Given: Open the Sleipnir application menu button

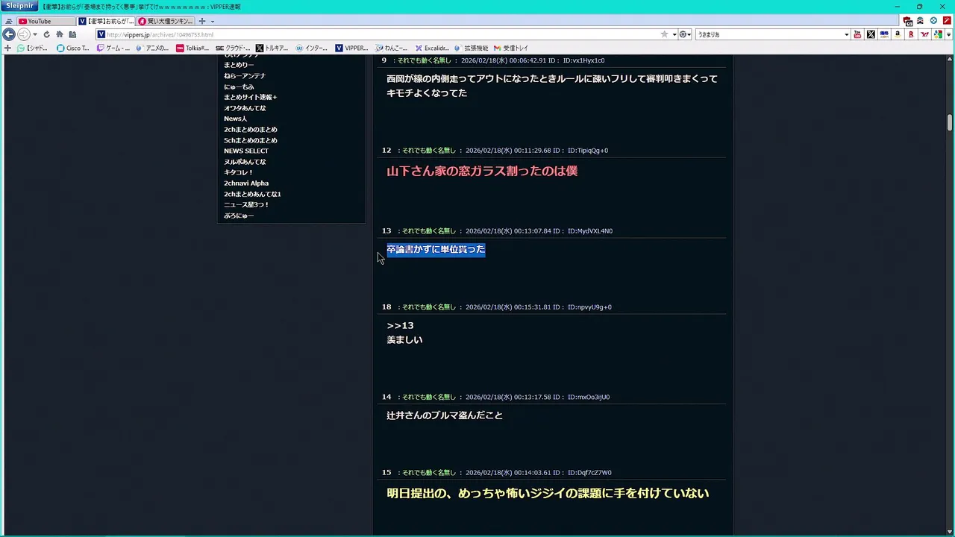Looking at the screenshot, I should coord(19,6).
